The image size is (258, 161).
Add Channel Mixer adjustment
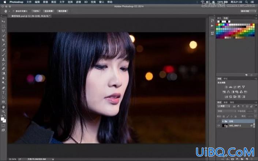click(x=241, y=92)
